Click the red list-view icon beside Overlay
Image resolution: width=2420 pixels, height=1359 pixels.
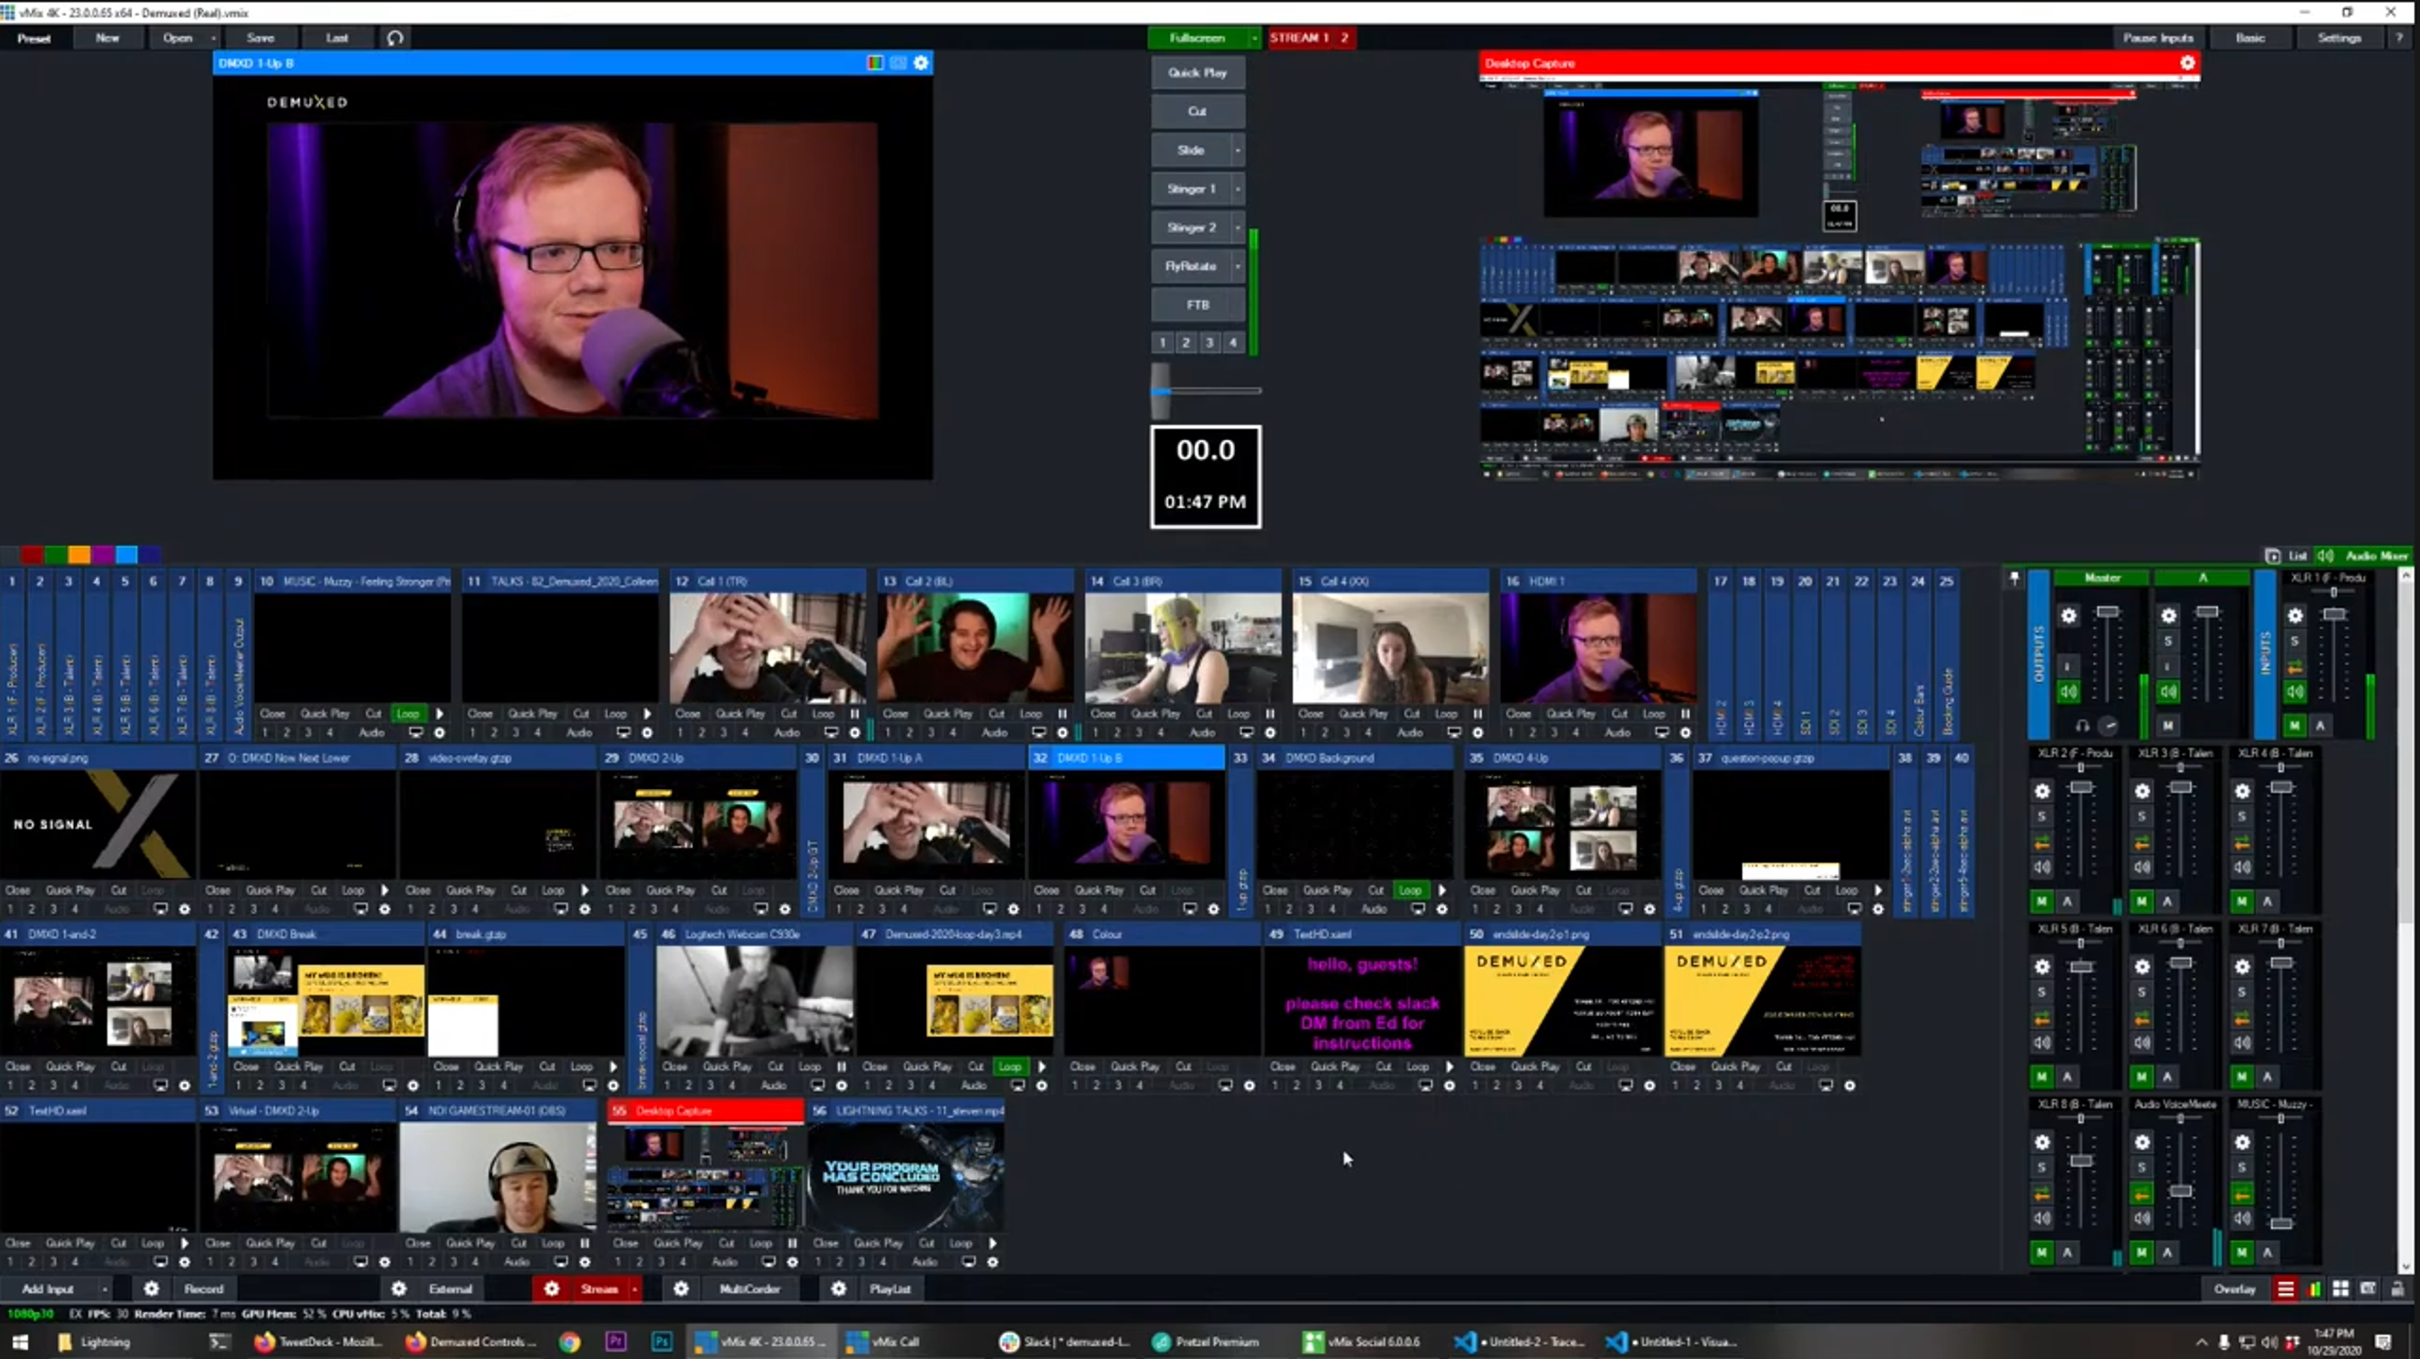(2286, 1288)
